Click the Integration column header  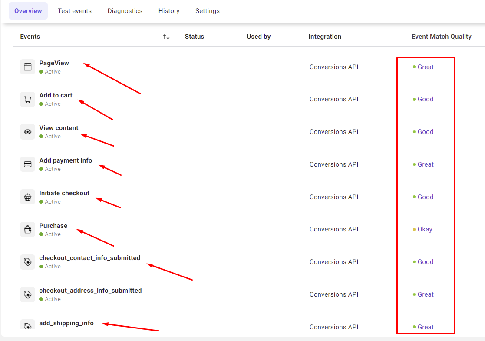(325, 37)
